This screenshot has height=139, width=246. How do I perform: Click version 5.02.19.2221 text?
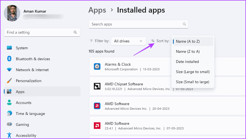[114, 89]
